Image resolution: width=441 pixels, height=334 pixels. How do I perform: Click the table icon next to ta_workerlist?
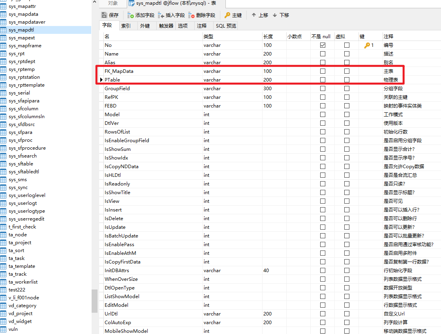(x=3, y=282)
